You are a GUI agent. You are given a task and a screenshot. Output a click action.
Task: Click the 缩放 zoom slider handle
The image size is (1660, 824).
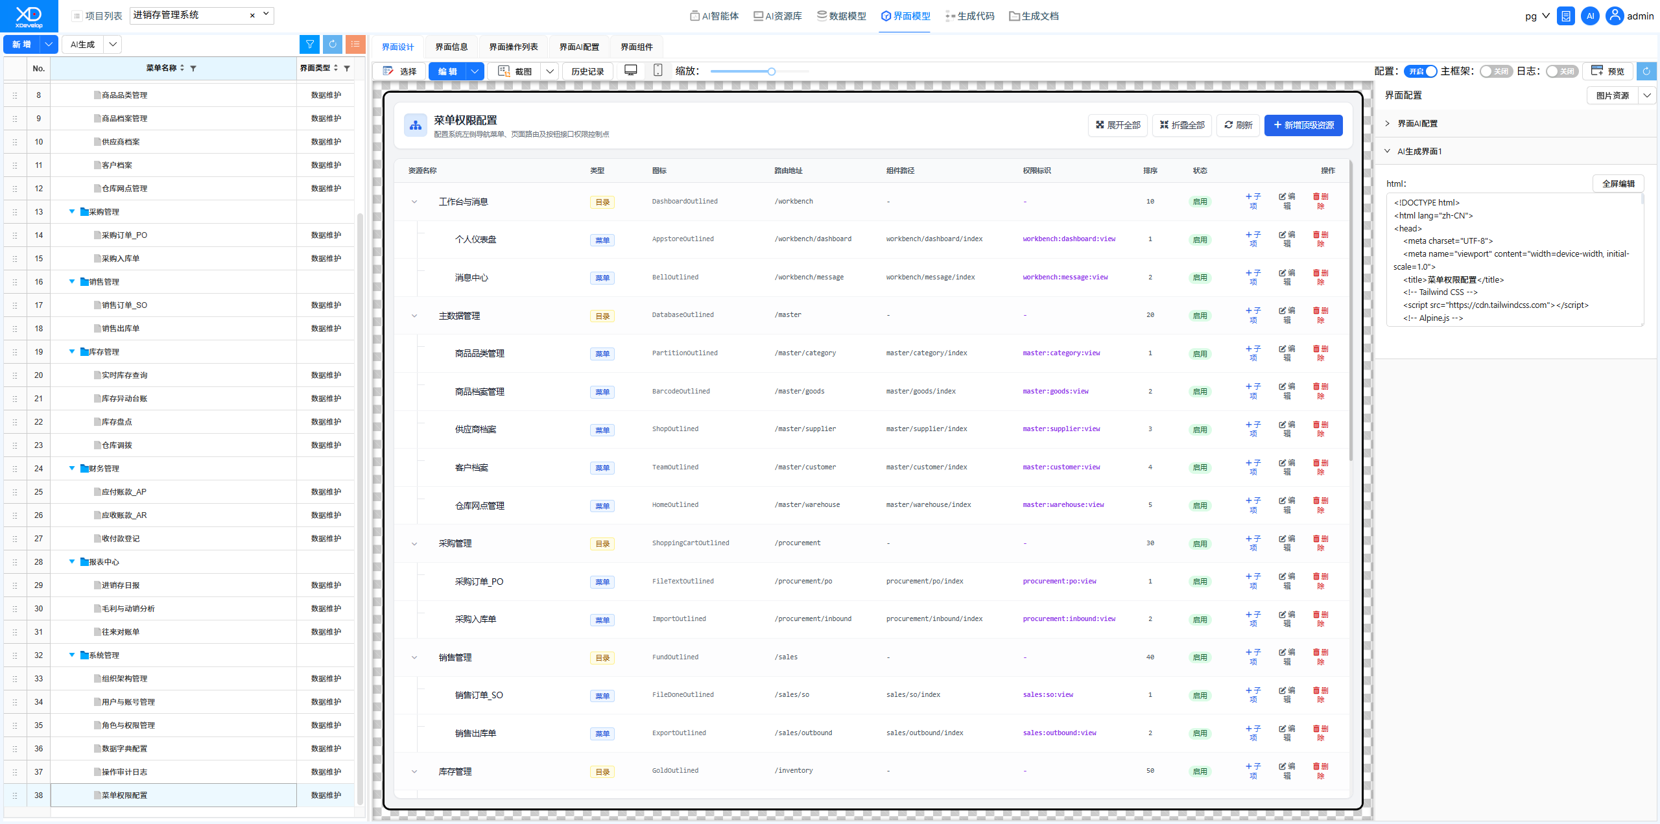(x=772, y=71)
